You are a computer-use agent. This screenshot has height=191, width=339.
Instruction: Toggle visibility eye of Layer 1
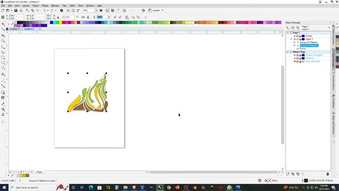pos(295,39)
